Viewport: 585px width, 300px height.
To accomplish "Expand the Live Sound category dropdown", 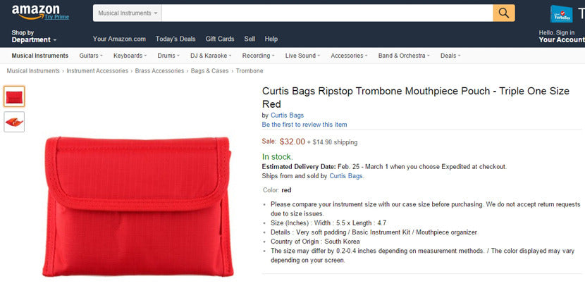I will (303, 56).
